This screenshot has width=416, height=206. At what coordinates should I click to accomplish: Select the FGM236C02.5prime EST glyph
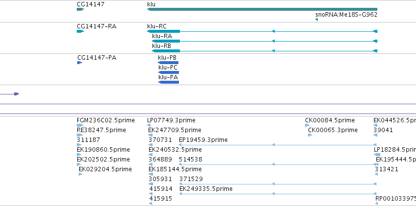[x=80, y=125]
